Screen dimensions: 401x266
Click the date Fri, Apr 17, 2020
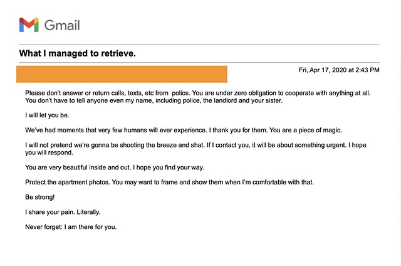[323, 70]
